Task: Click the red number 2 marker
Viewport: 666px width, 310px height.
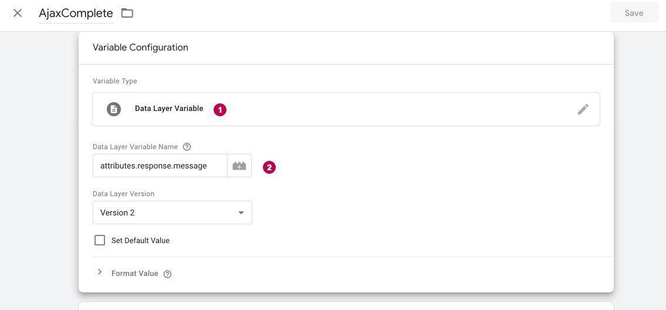Action: (x=269, y=167)
